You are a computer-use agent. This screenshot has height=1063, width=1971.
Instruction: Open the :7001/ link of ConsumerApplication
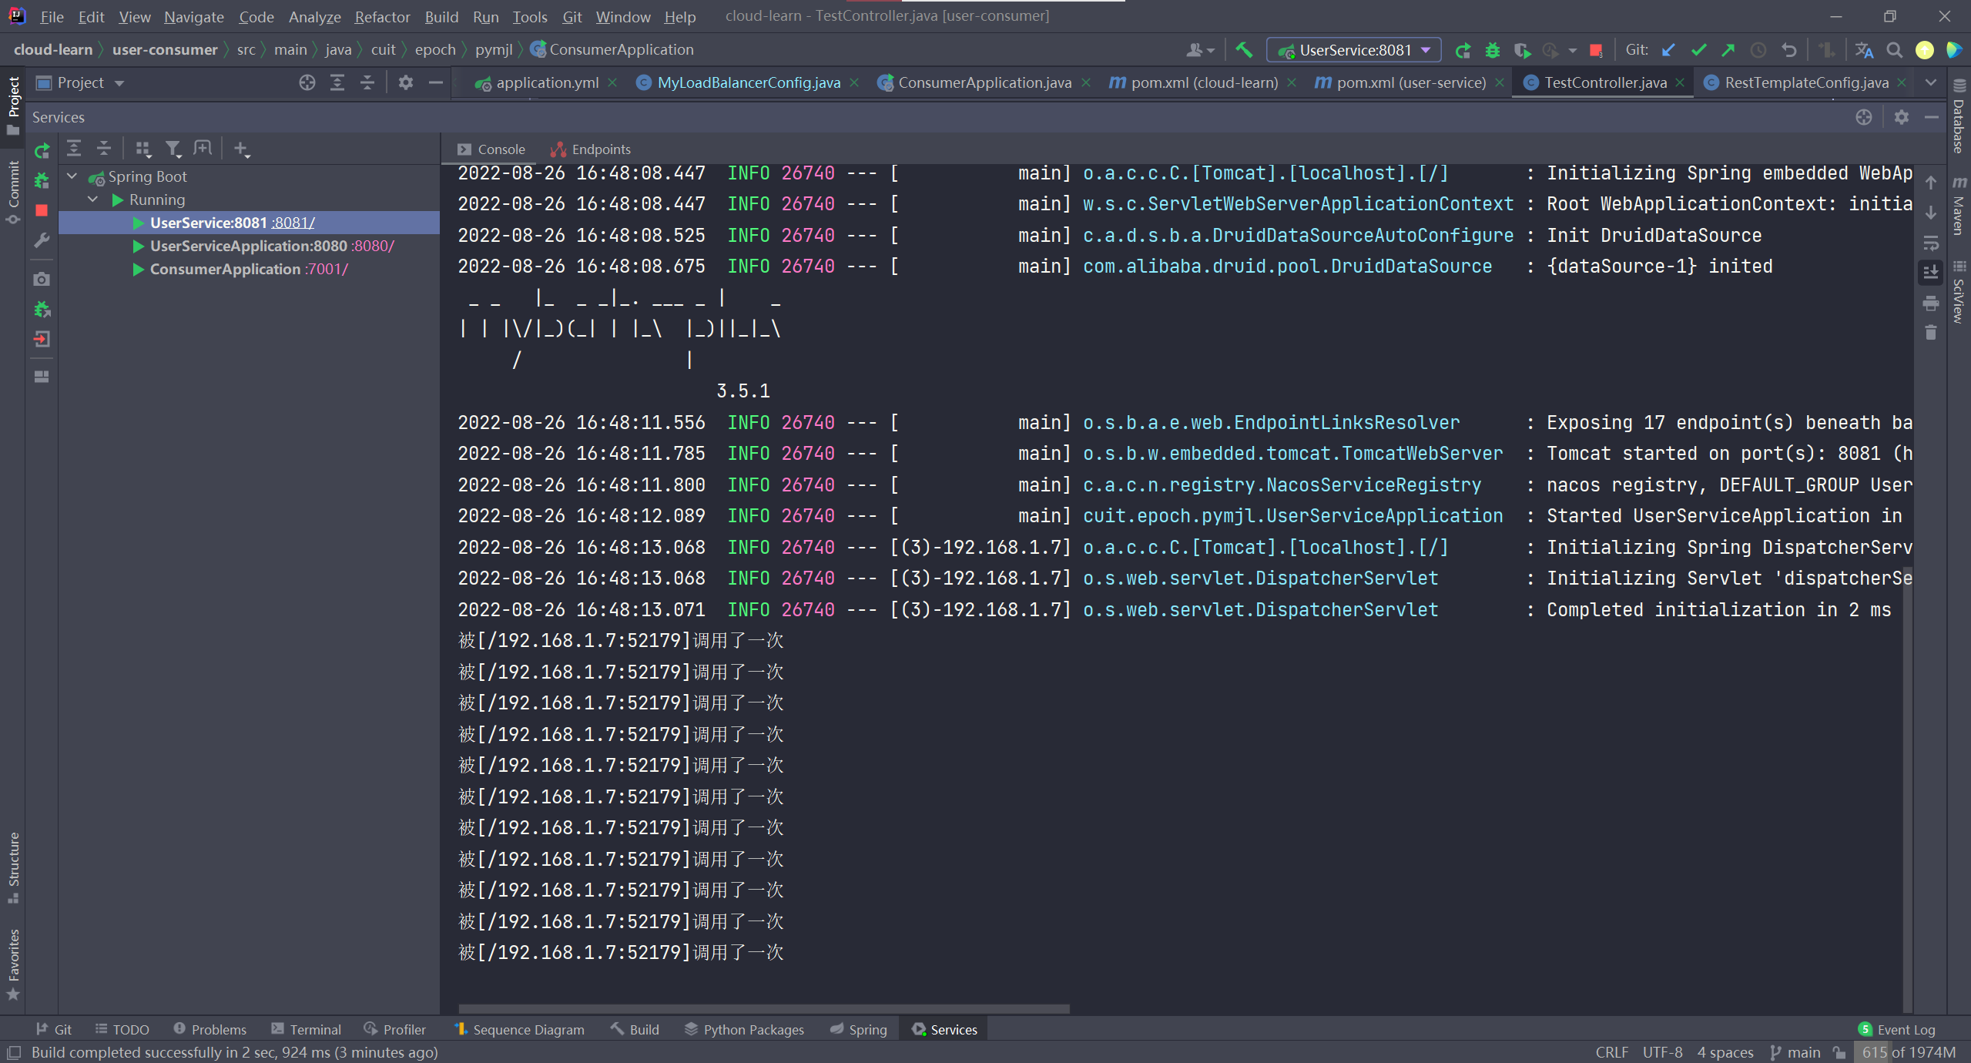pos(327,269)
